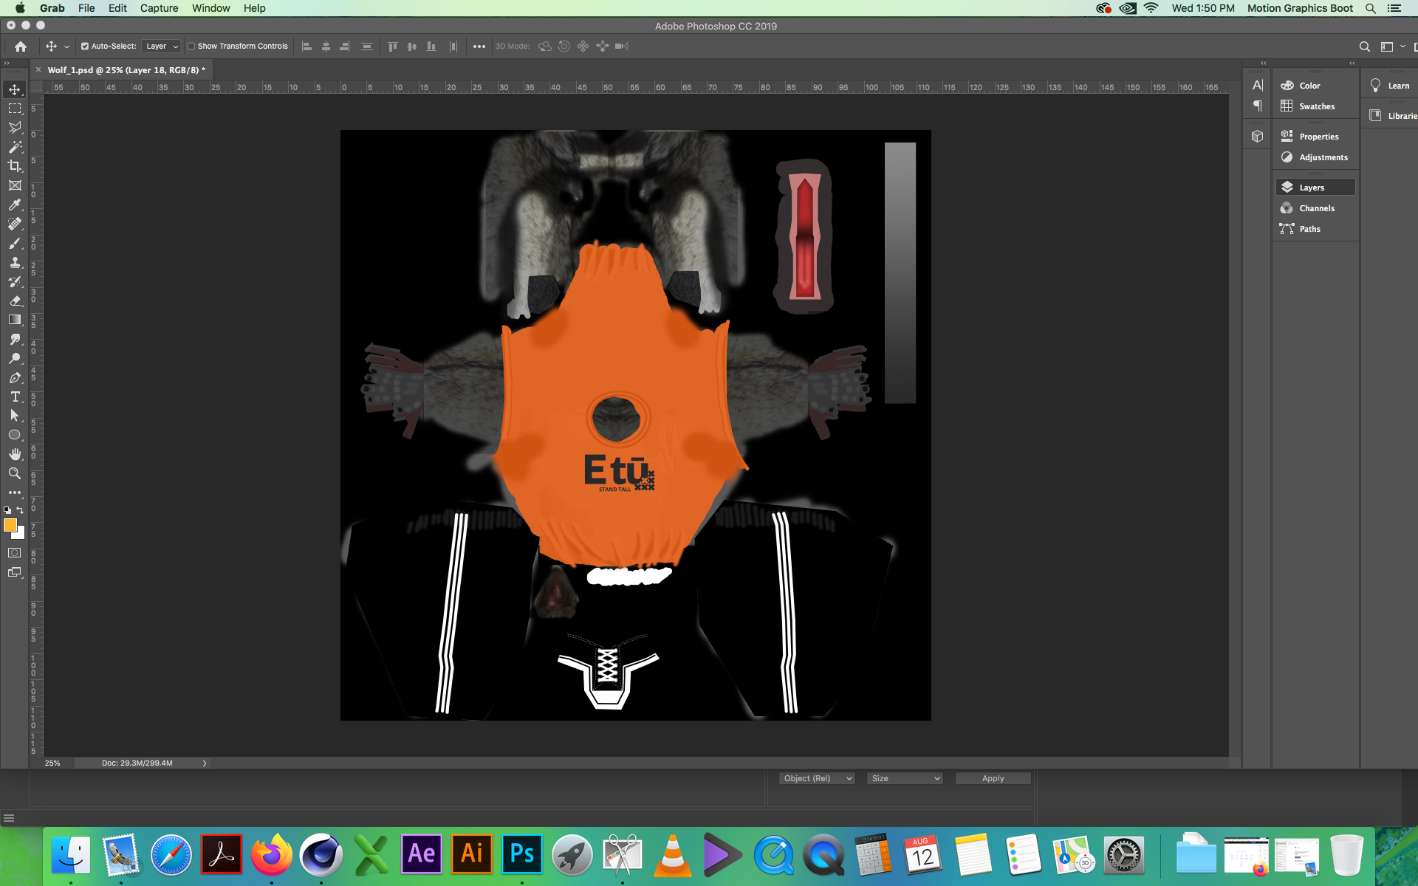Viewport: 1418px width, 886px height.
Task: Toggle Quick Mask mode icon
Action: point(15,552)
